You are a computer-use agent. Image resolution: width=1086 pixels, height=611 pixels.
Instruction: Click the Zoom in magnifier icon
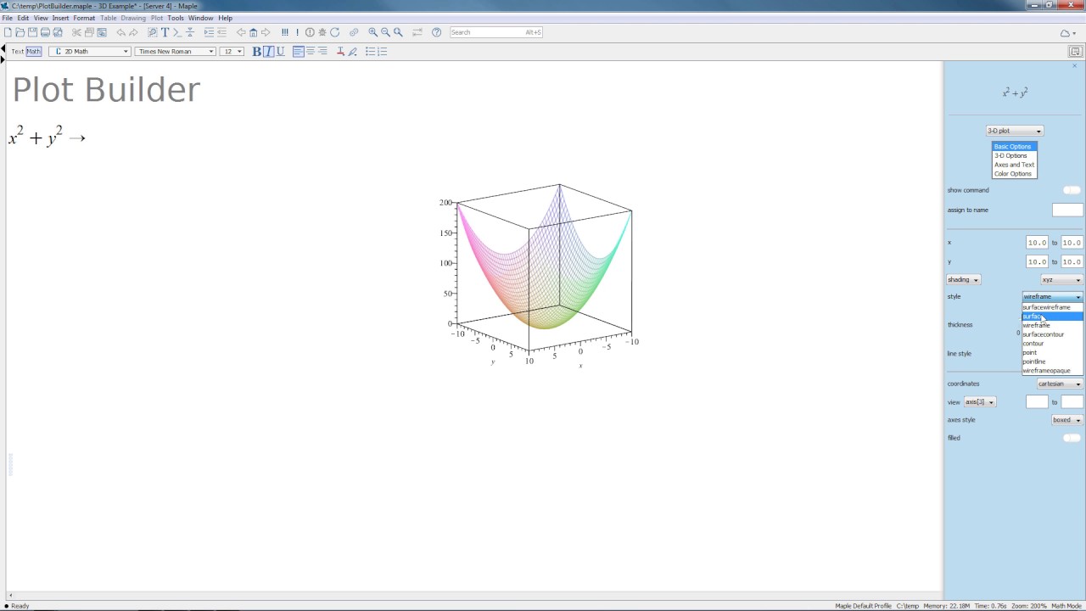point(372,32)
